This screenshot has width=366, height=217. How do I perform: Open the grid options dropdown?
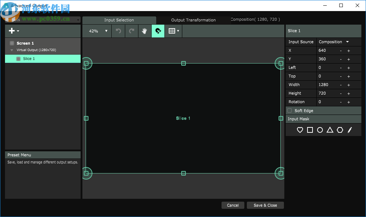tap(174, 31)
